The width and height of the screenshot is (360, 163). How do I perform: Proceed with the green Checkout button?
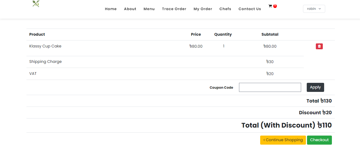pos(319,140)
